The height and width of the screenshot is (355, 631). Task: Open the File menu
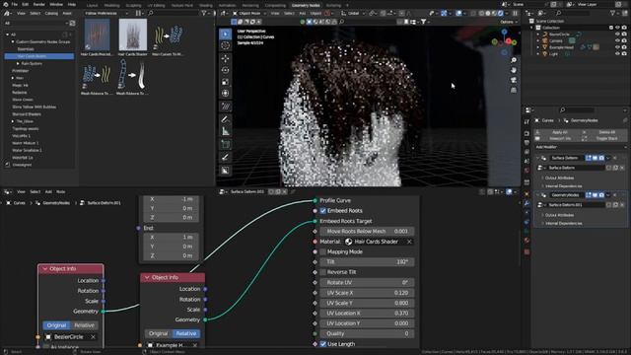15,4
